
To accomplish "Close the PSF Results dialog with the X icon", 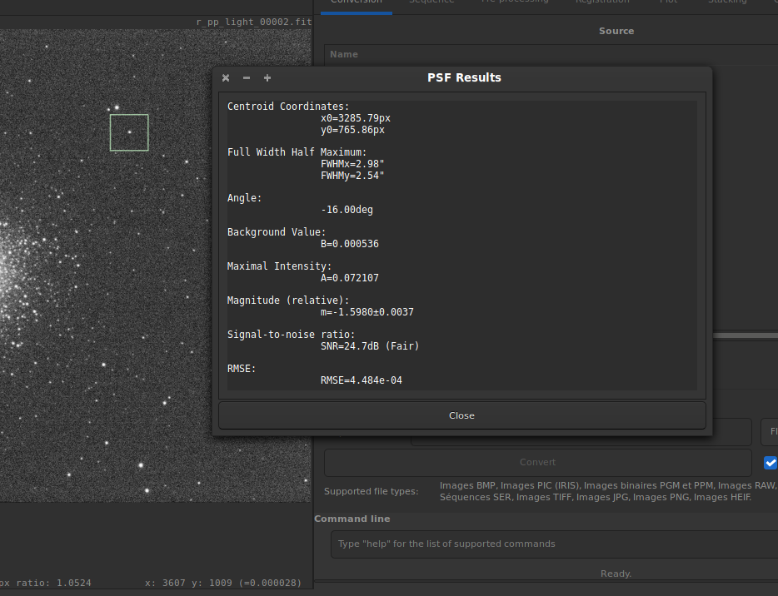I will (226, 78).
